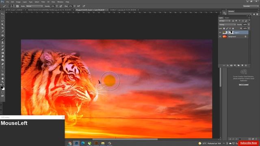Filter for type layers
The height and width of the screenshot is (146, 260).
point(239,21)
